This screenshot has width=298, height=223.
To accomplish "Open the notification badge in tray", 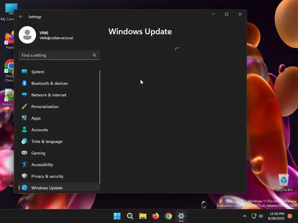I will click(x=290, y=216).
